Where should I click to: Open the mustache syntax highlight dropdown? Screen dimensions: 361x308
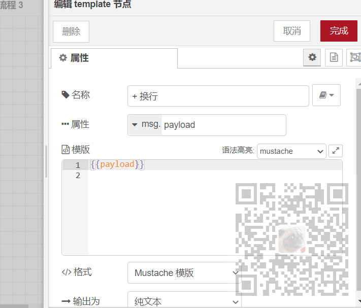coord(291,151)
